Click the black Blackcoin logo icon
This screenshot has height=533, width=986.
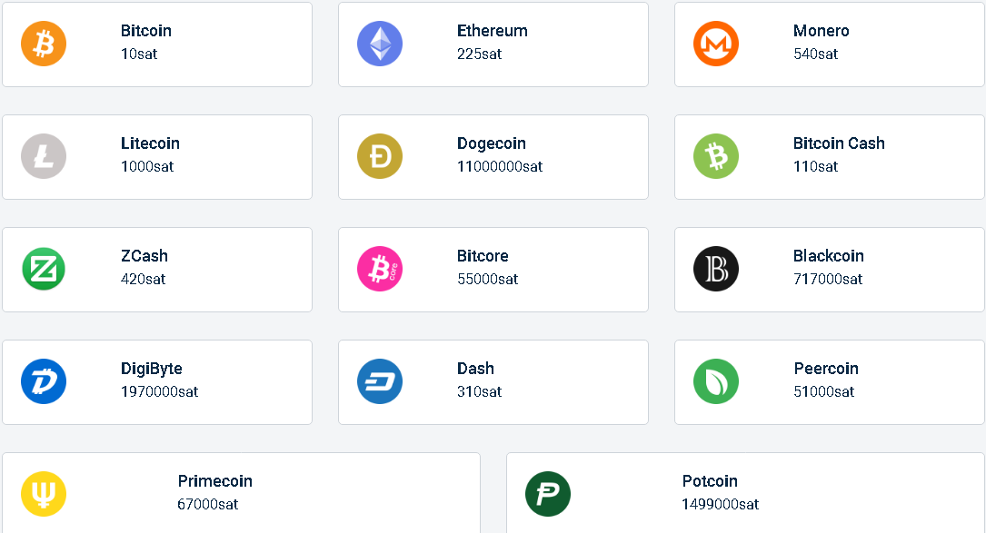716,269
